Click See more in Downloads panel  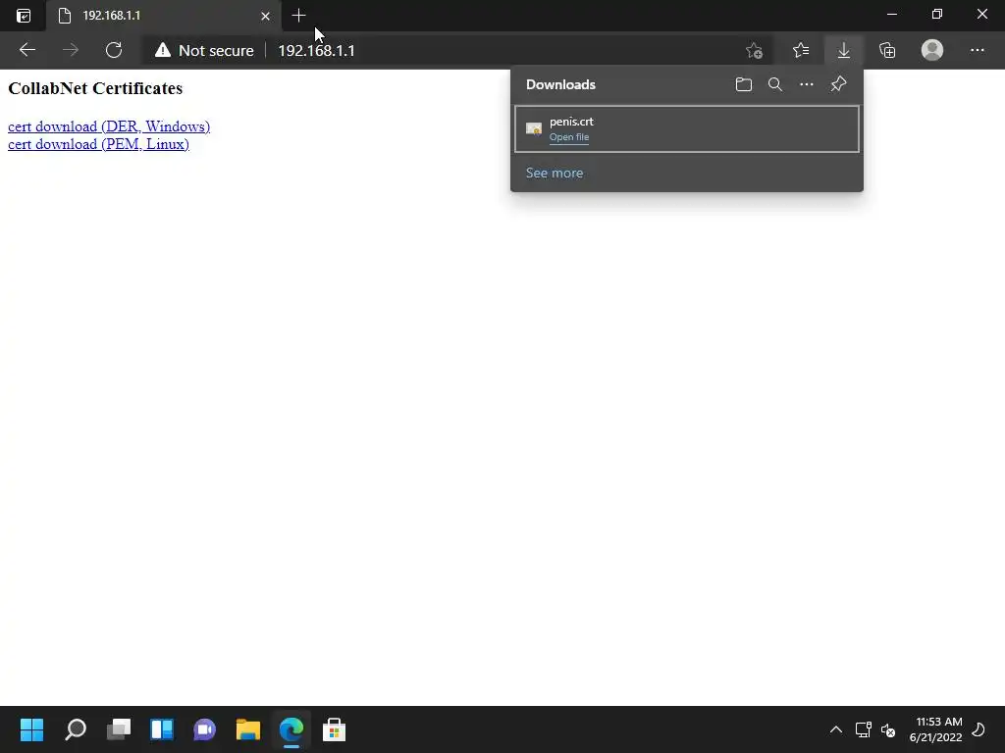[x=555, y=173]
